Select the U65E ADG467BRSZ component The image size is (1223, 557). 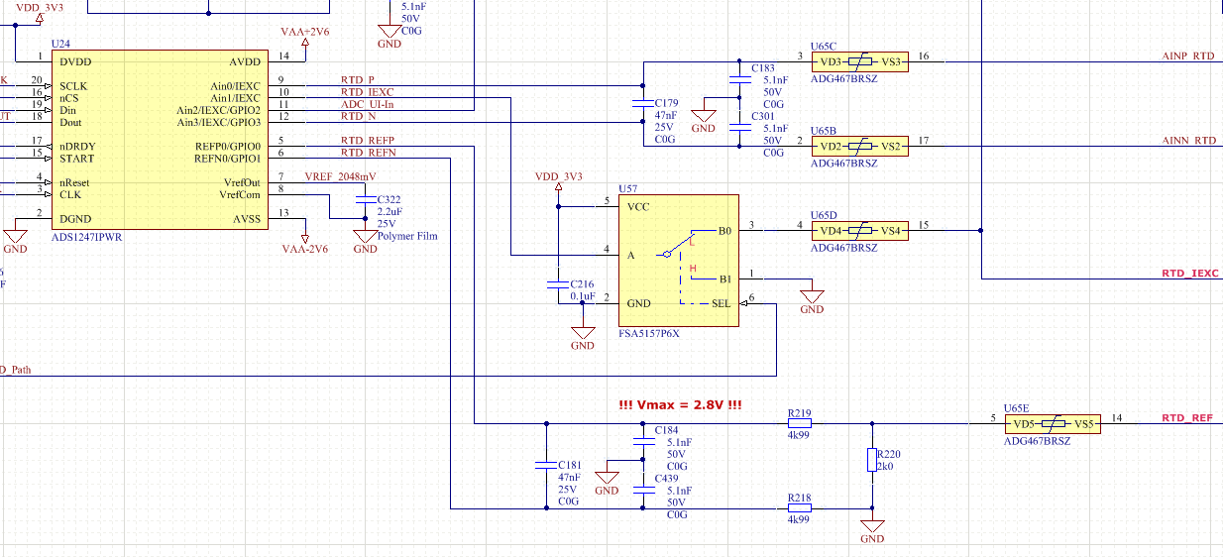[1052, 424]
